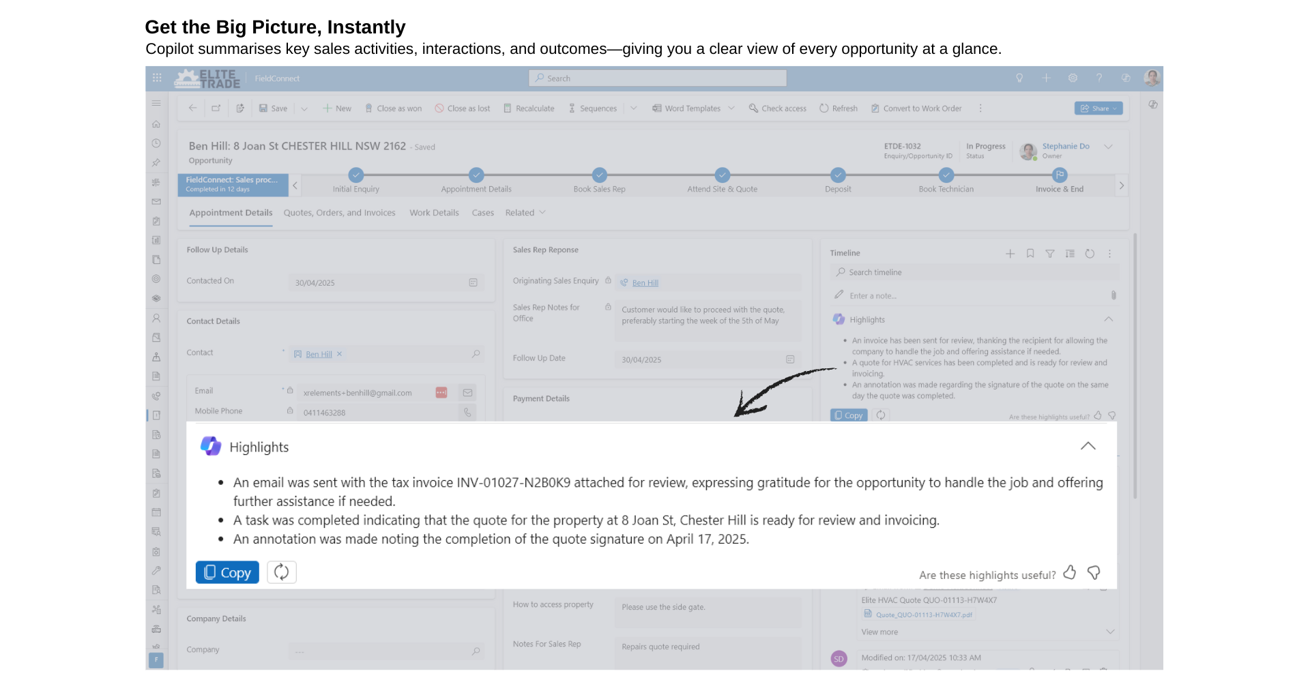This screenshot has width=1310, height=682.
Task: Click Check access
Action: (x=777, y=108)
